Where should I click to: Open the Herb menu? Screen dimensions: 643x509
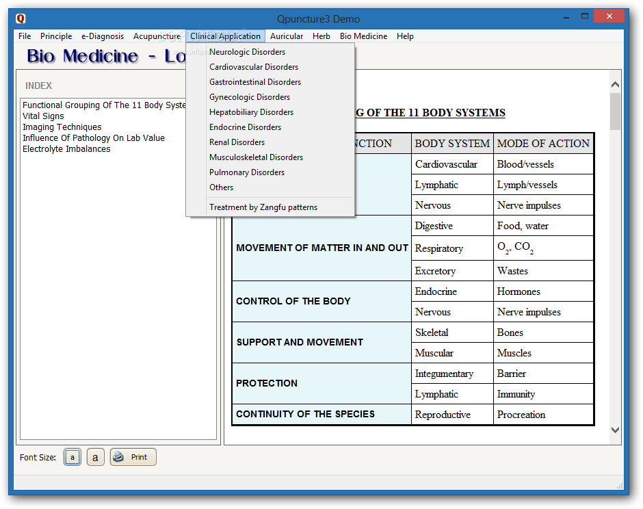pos(321,36)
